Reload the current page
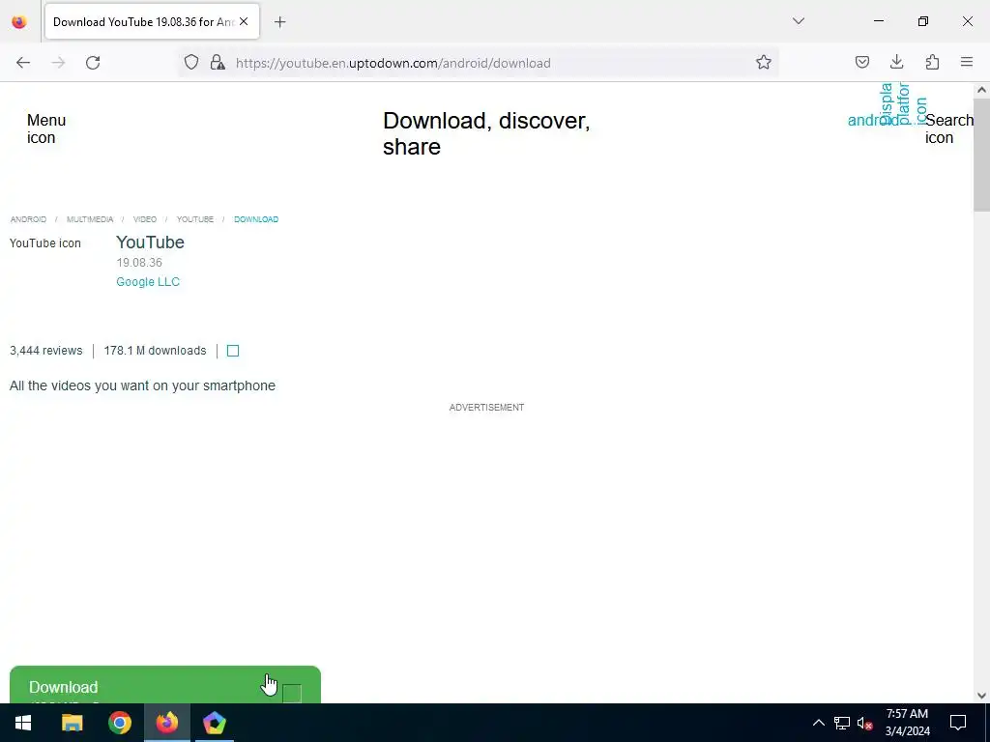The image size is (990, 742). pos(93,63)
